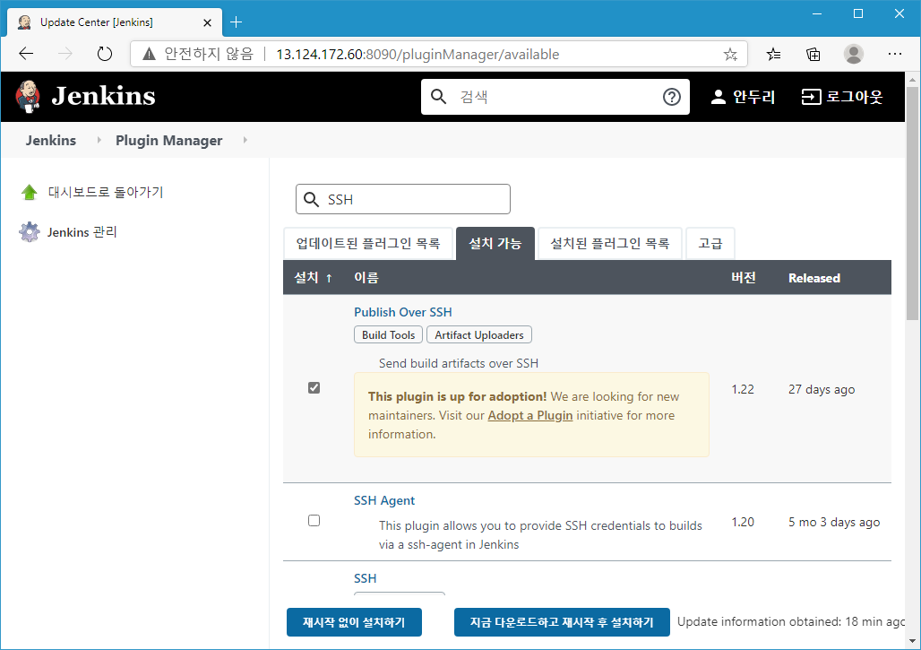
Task: Click the 'Send build artifacts over SSH' description
Action: click(459, 363)
